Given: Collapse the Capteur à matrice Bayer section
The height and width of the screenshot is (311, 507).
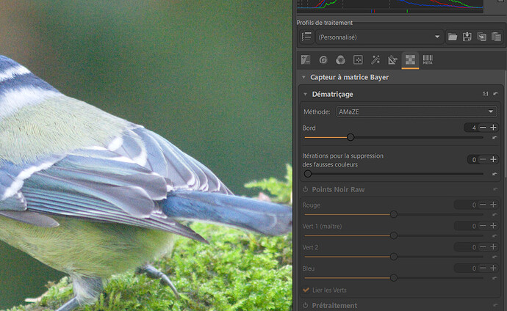Looking at the screenshot, I should coord(303,77).
